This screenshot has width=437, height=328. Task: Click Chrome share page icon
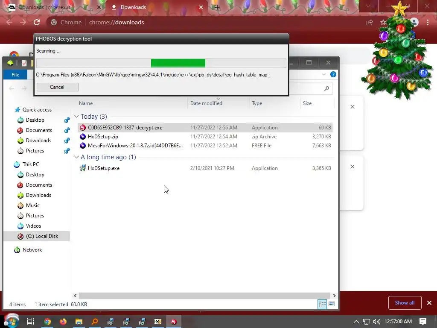click(x=370, y=22)
